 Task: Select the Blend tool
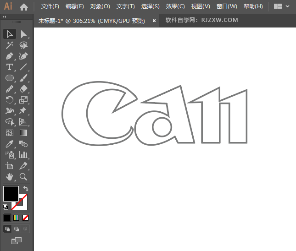pyautogui.click(x=23, y=144)
